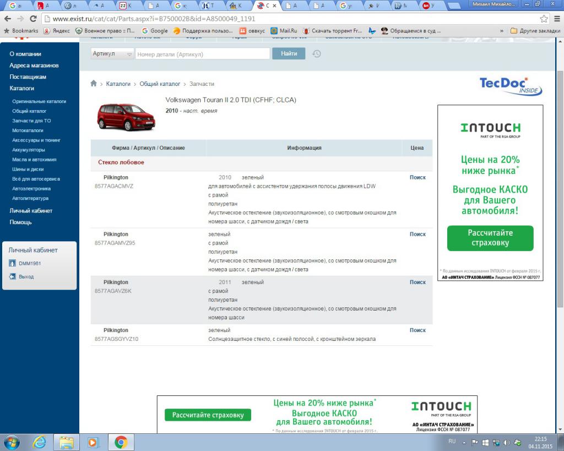
Task: Open the Другие закладки folder
Action: pyautogui.click(x=535, y=31)
